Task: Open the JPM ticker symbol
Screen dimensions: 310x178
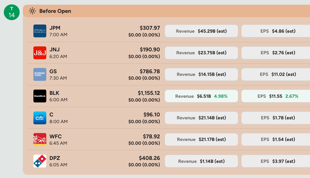Action: point(55,28)
